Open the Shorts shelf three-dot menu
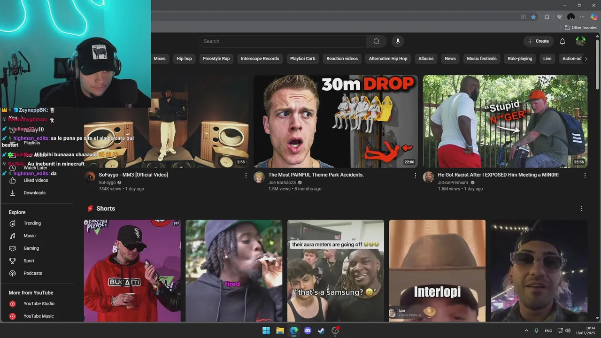The image size is (601, 338). click(x=581, y=208)
